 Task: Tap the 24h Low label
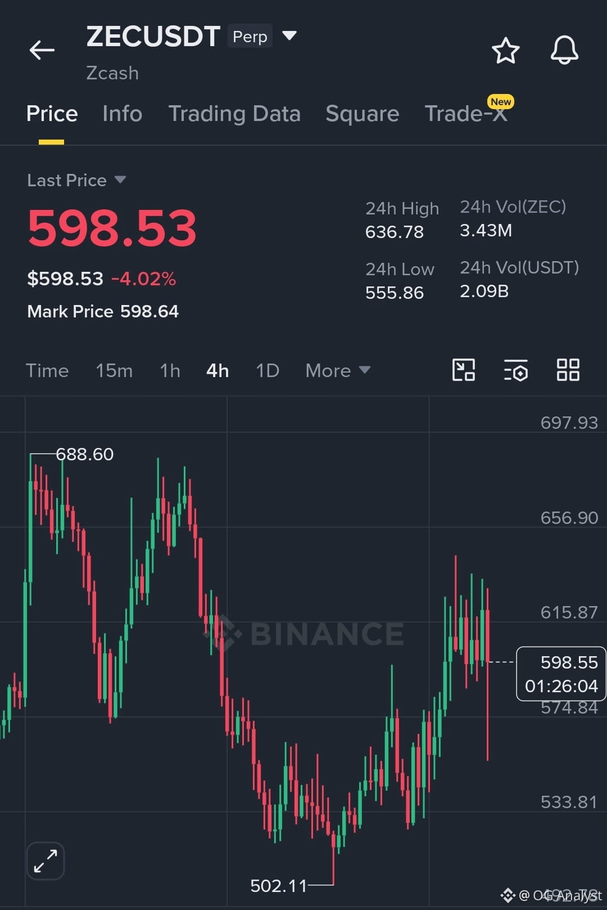tap(400, 269)
